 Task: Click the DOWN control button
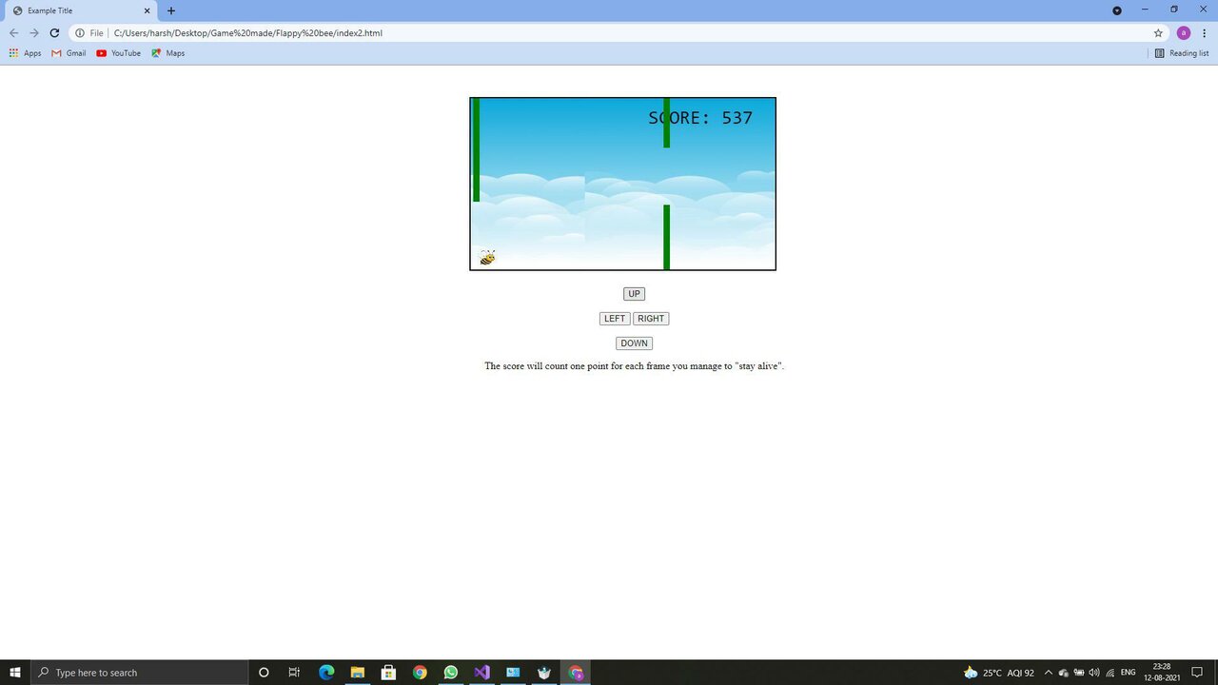[634, 343]
